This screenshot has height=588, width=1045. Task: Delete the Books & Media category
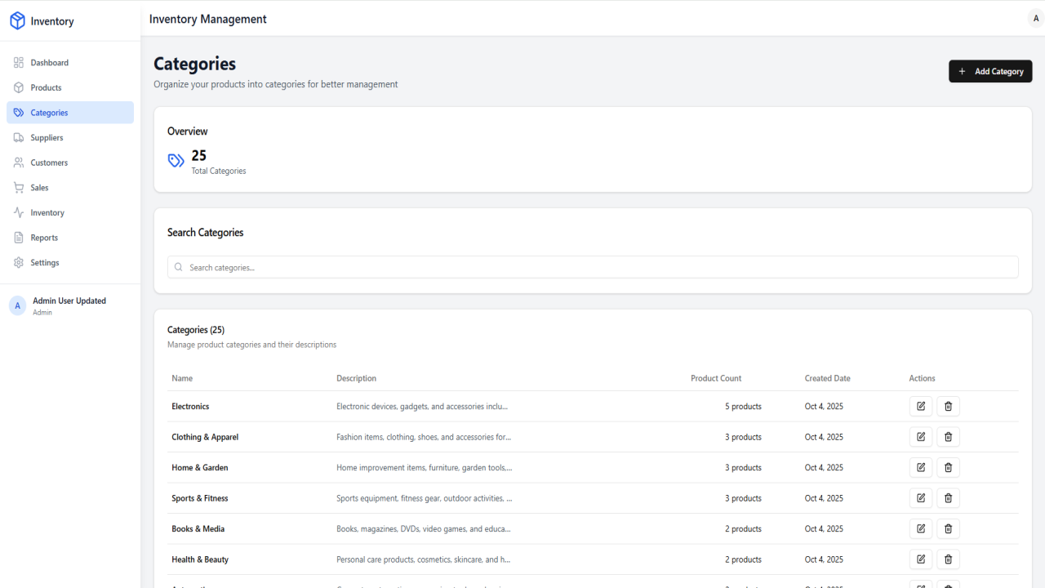pyautogui.click(x=948, y=528)
